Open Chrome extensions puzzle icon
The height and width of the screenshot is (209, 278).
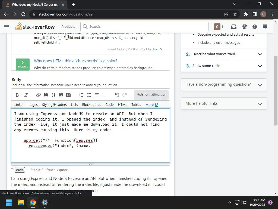click(246, 14)
